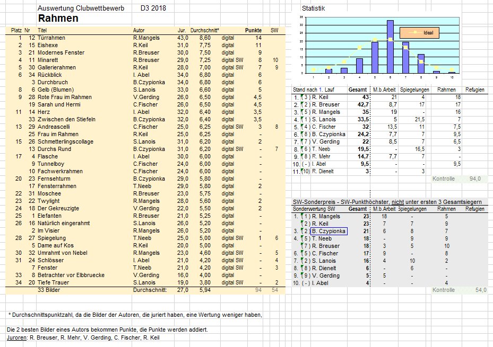This screenshot has height=347, width=493.
Task: Select 'Rote Frau im Rahmen' title
Action: (x=65, y=97)
